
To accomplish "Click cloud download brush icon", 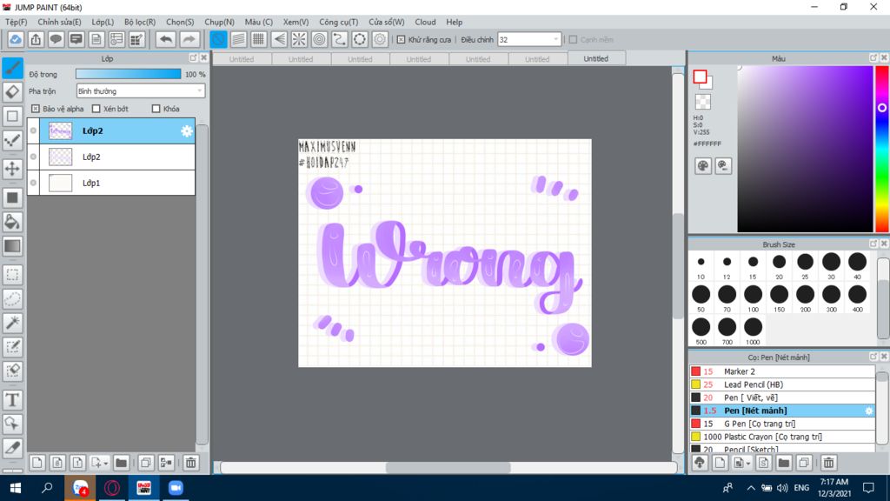I will [700, 463].
